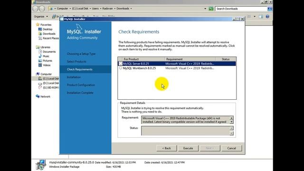Go back in the Downloads explorer window
Image resolution: width=304 pixels, height=171 pixels.
[36, 9]
